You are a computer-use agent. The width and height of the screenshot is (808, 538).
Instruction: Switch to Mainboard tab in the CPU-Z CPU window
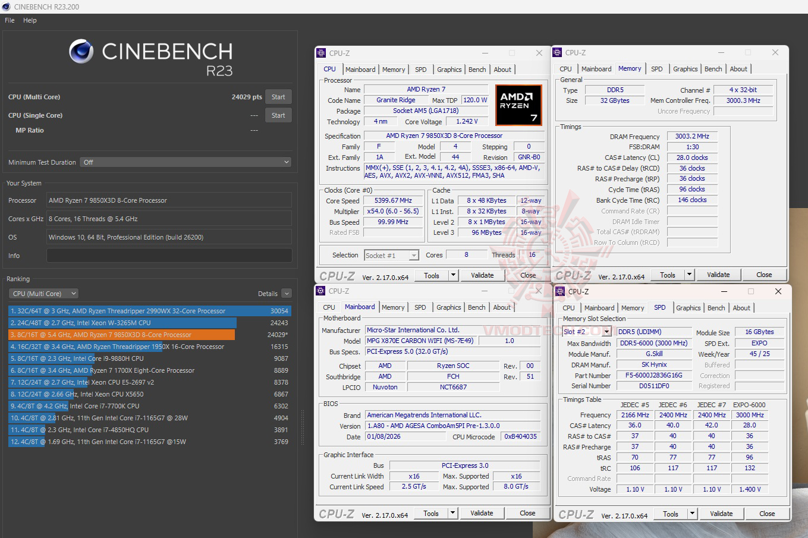[x=360, y=70]
